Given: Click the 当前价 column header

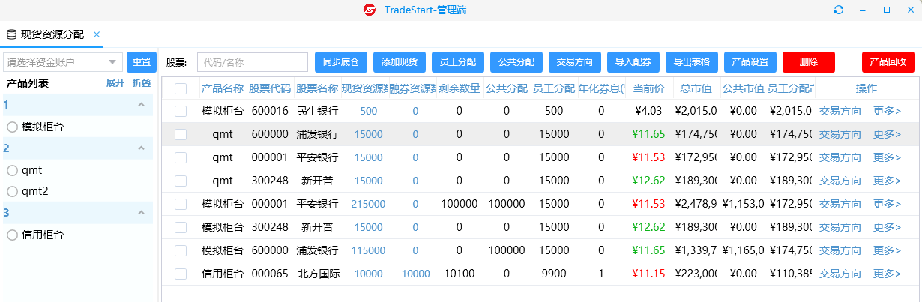Looking at the screenshot, I should pyautogui.click(x=648, y=88).
